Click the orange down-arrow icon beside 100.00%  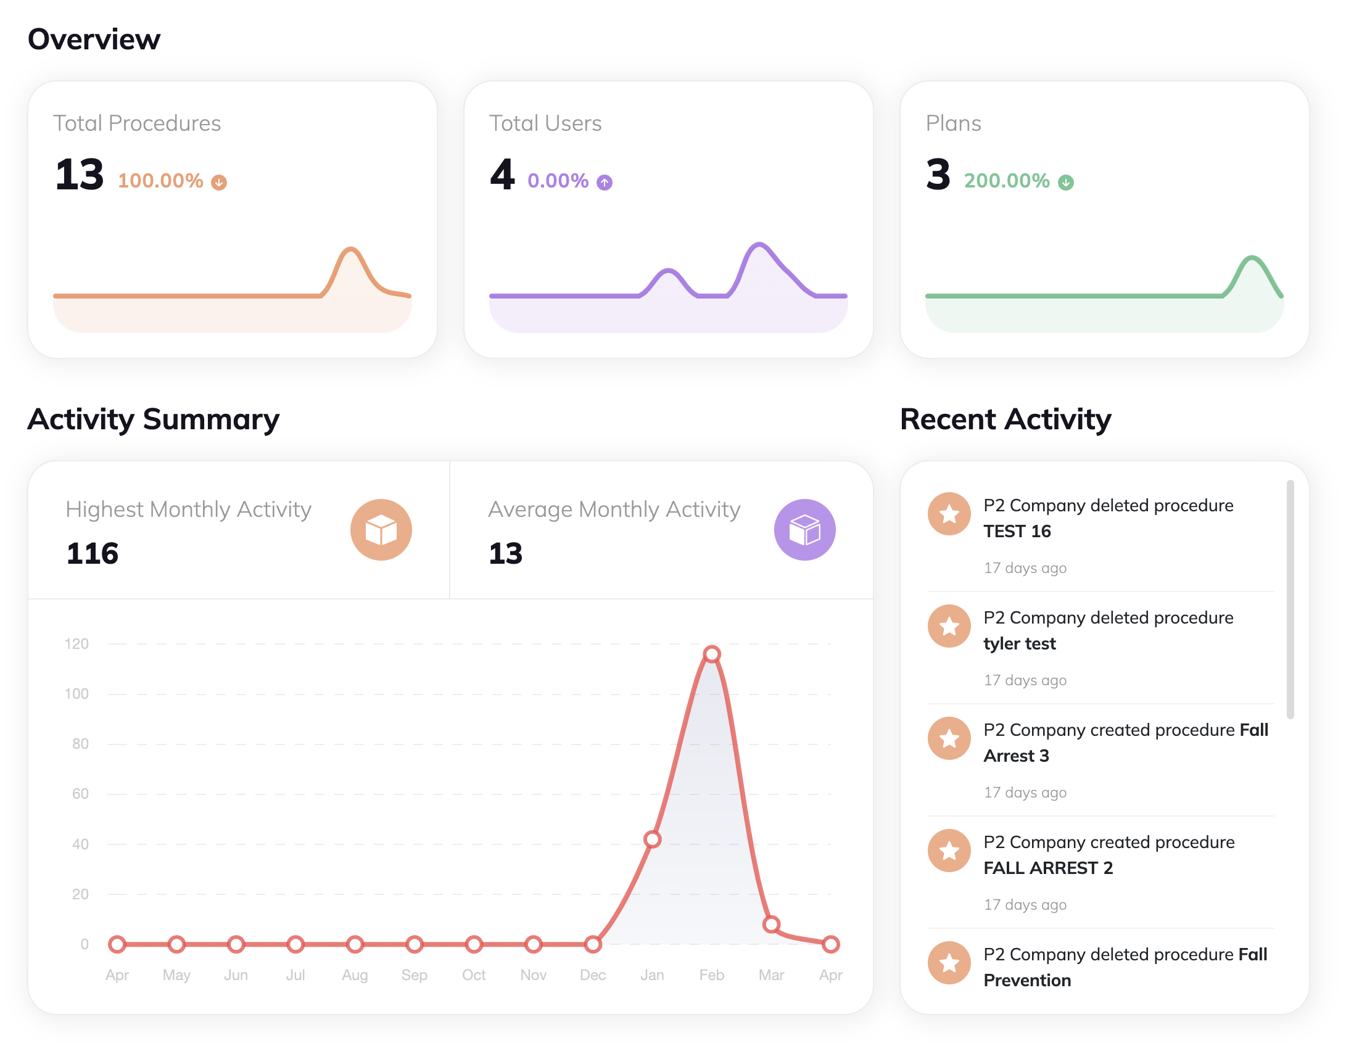(x=219, y=183)
